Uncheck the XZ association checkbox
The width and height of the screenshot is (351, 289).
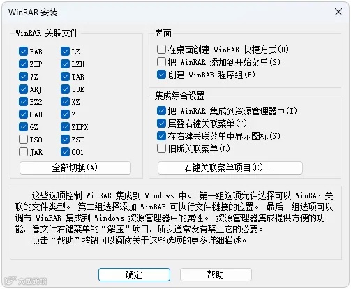tap(65, 102)
